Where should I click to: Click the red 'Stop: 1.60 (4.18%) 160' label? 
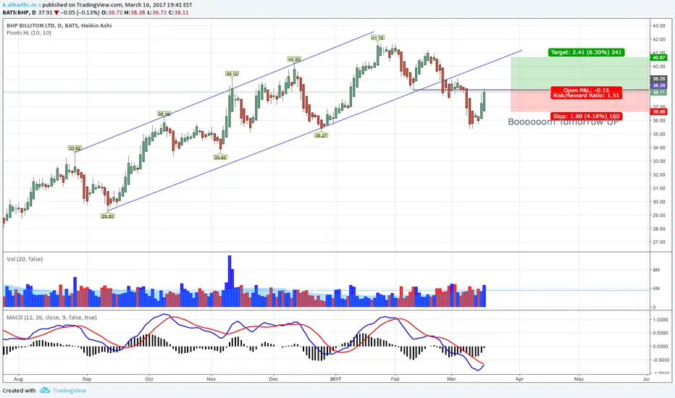(x=587, y=117)
